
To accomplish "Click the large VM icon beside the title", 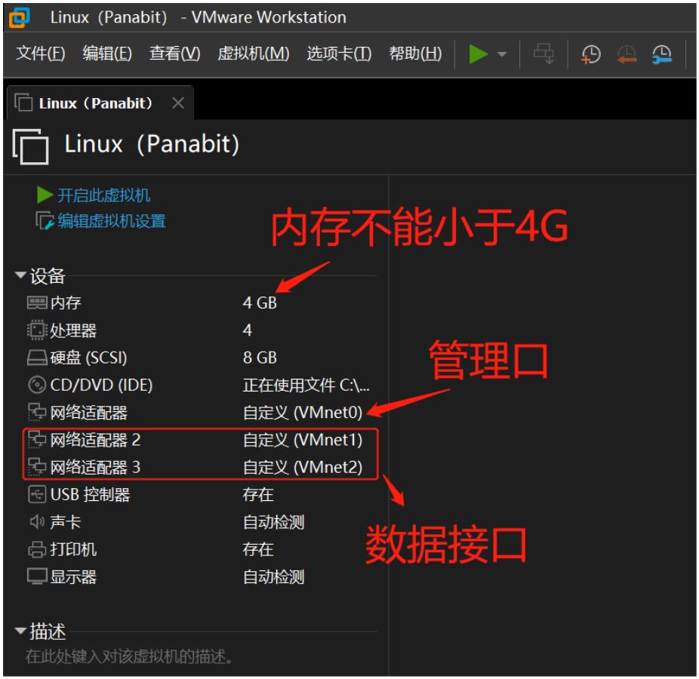I will (30, 146).
